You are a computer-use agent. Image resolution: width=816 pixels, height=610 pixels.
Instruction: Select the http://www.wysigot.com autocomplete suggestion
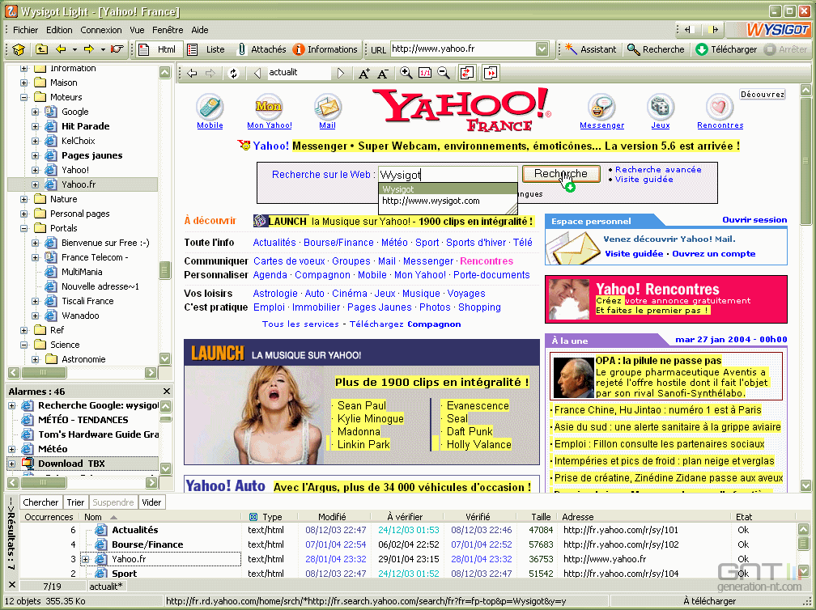pos(431,201)
